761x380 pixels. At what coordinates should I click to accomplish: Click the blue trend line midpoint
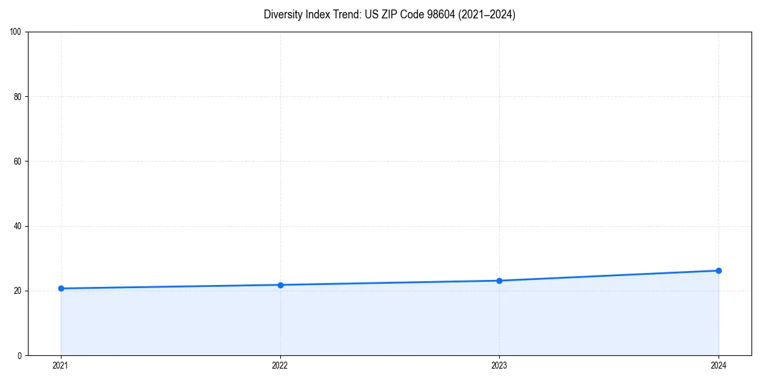[390, 282]
